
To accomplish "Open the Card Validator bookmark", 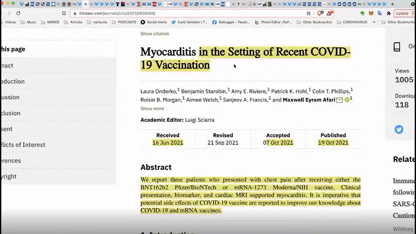I will pos(189,22).
